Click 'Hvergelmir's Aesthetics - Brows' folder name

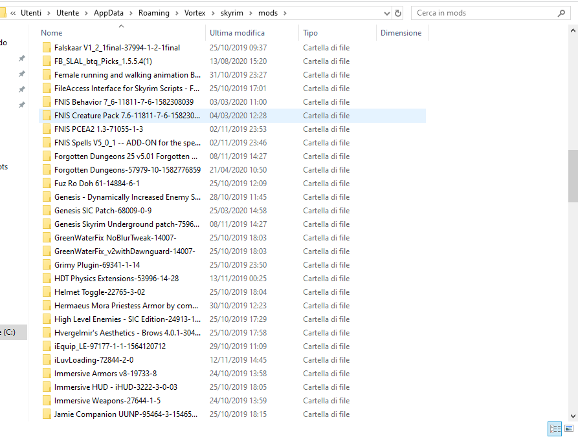click(128, 333)
